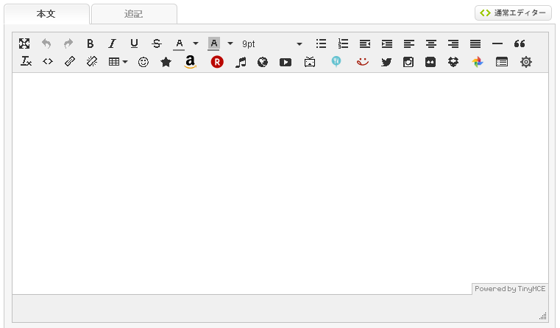
Task: Insert a blockquote
Action: point(520,43)
